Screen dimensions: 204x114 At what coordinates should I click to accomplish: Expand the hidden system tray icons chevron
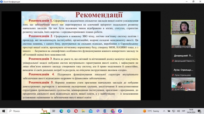click(164, 111)
